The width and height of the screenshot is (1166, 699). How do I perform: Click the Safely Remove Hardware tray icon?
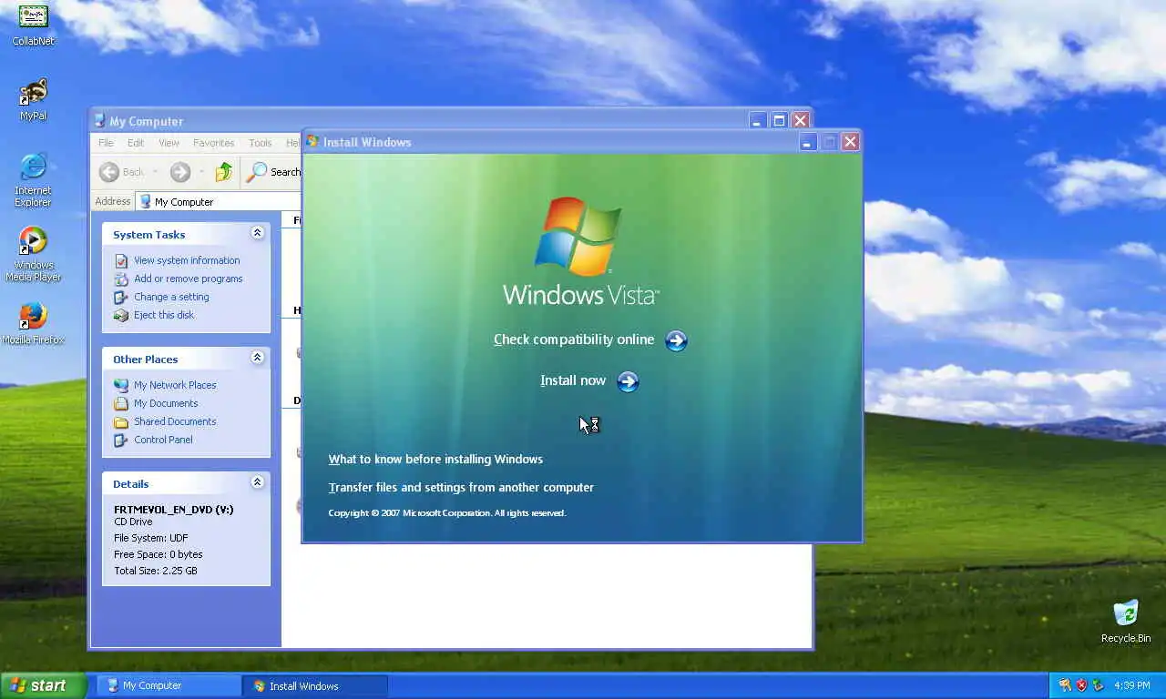coord(1099,685)
